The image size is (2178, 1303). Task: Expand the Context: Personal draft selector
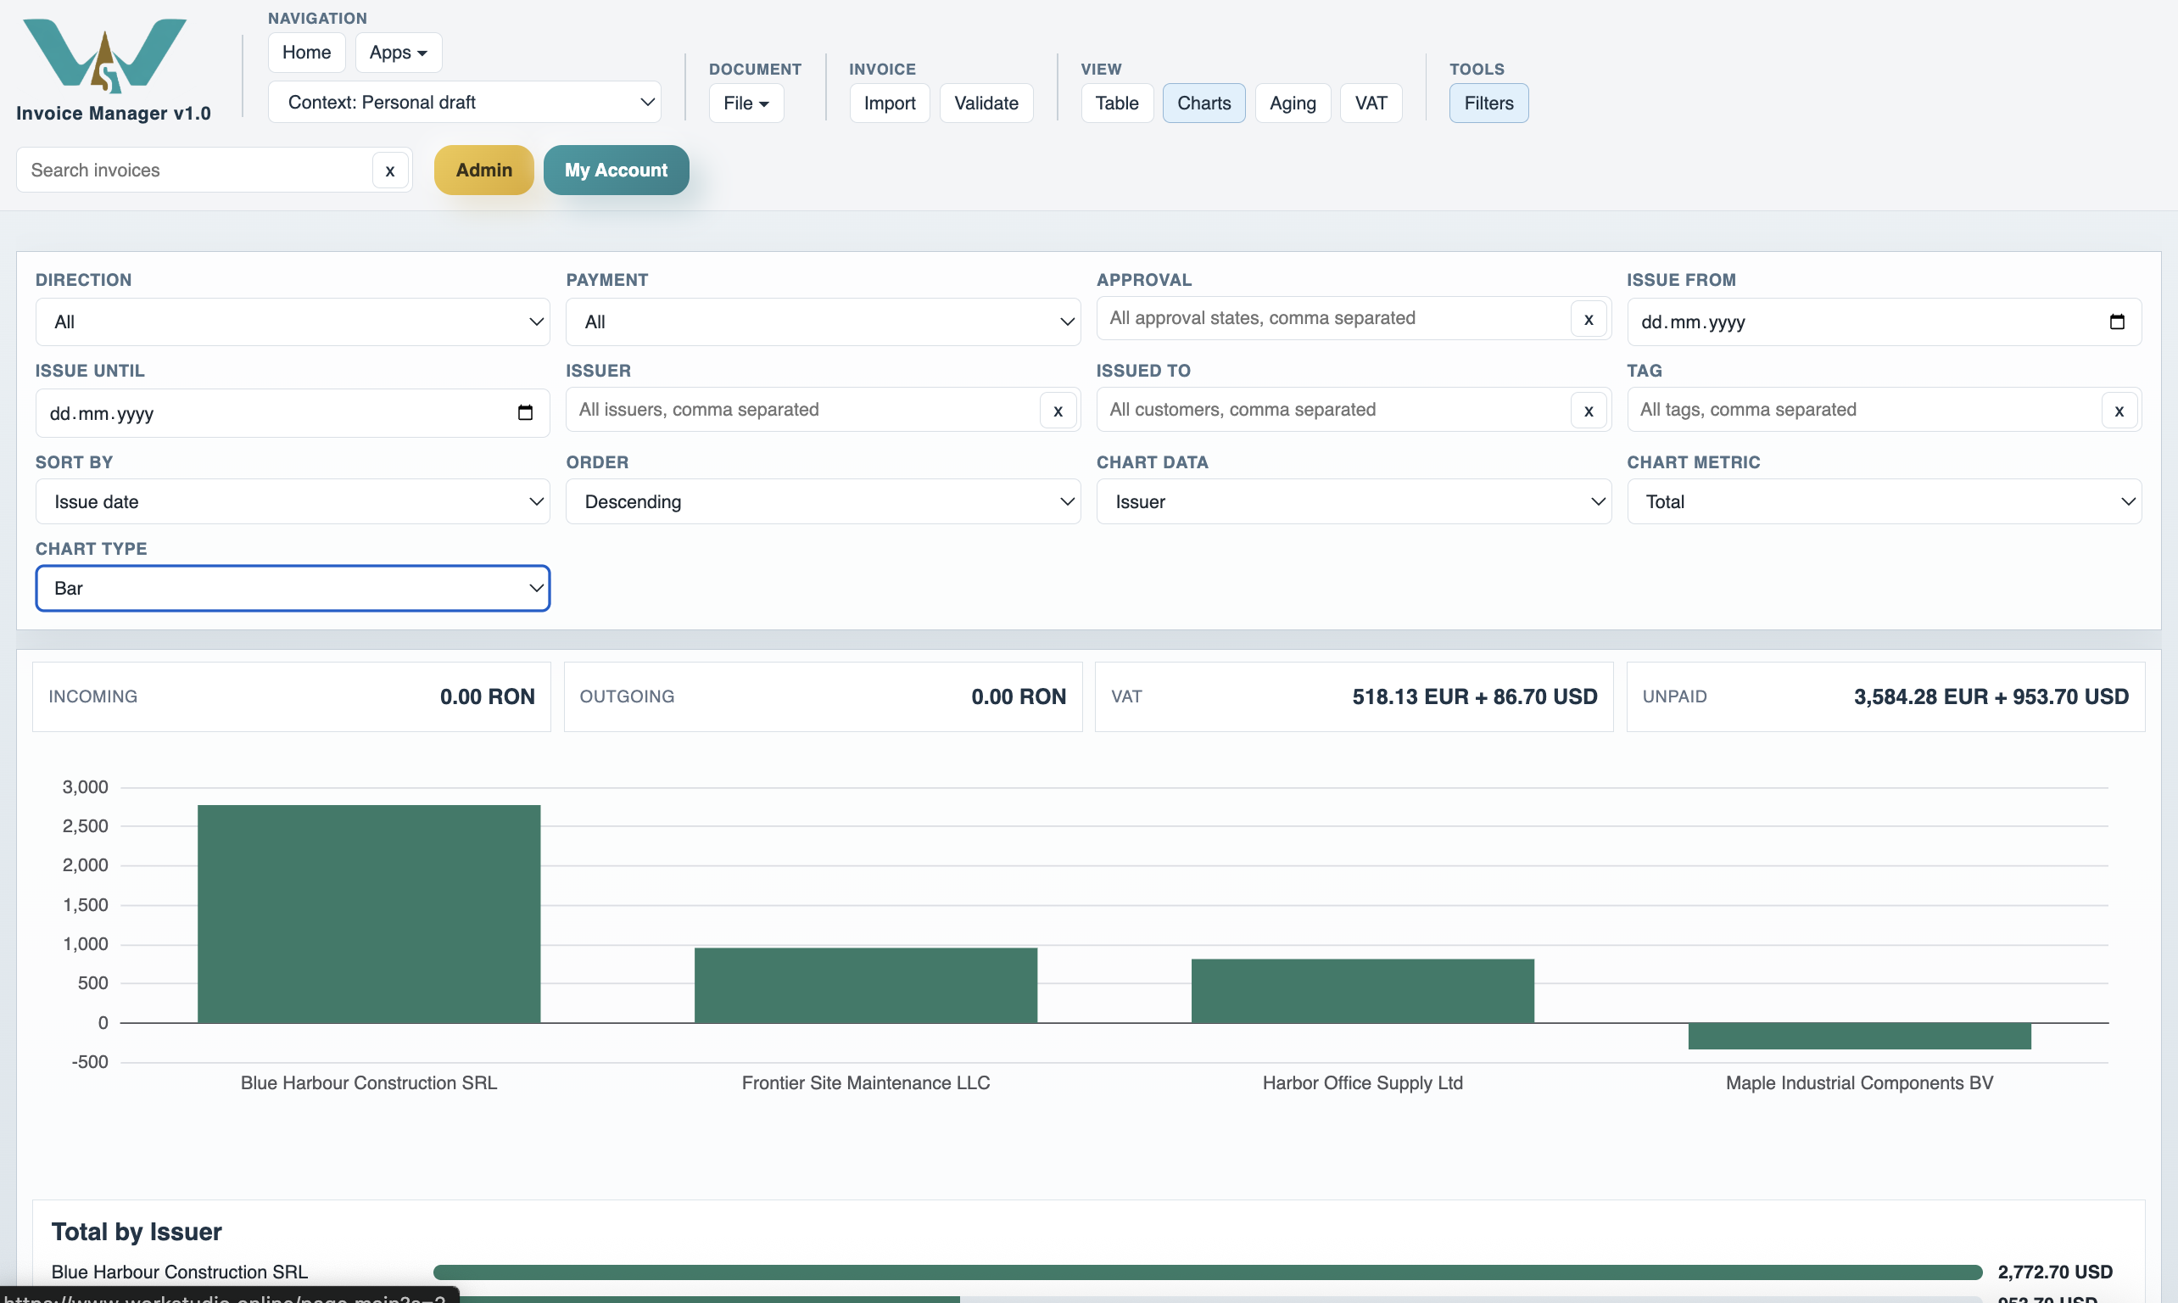(x=465, y=102)
